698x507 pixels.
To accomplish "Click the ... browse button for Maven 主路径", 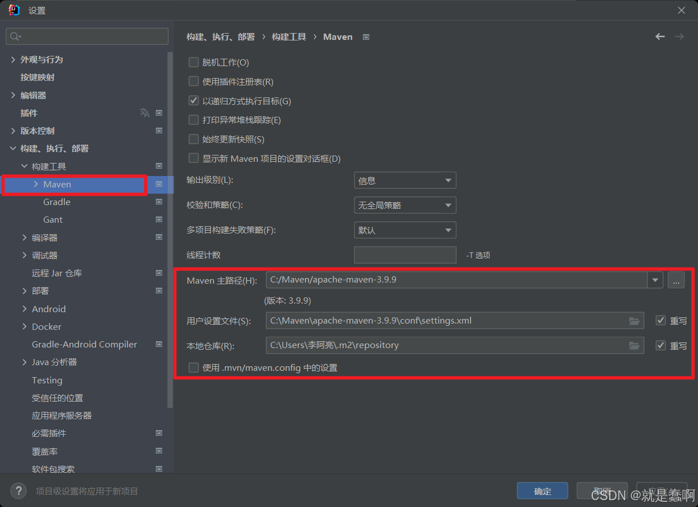I will (676, 280).
